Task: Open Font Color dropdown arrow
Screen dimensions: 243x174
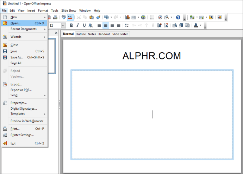Action: [x=201, y=25]
